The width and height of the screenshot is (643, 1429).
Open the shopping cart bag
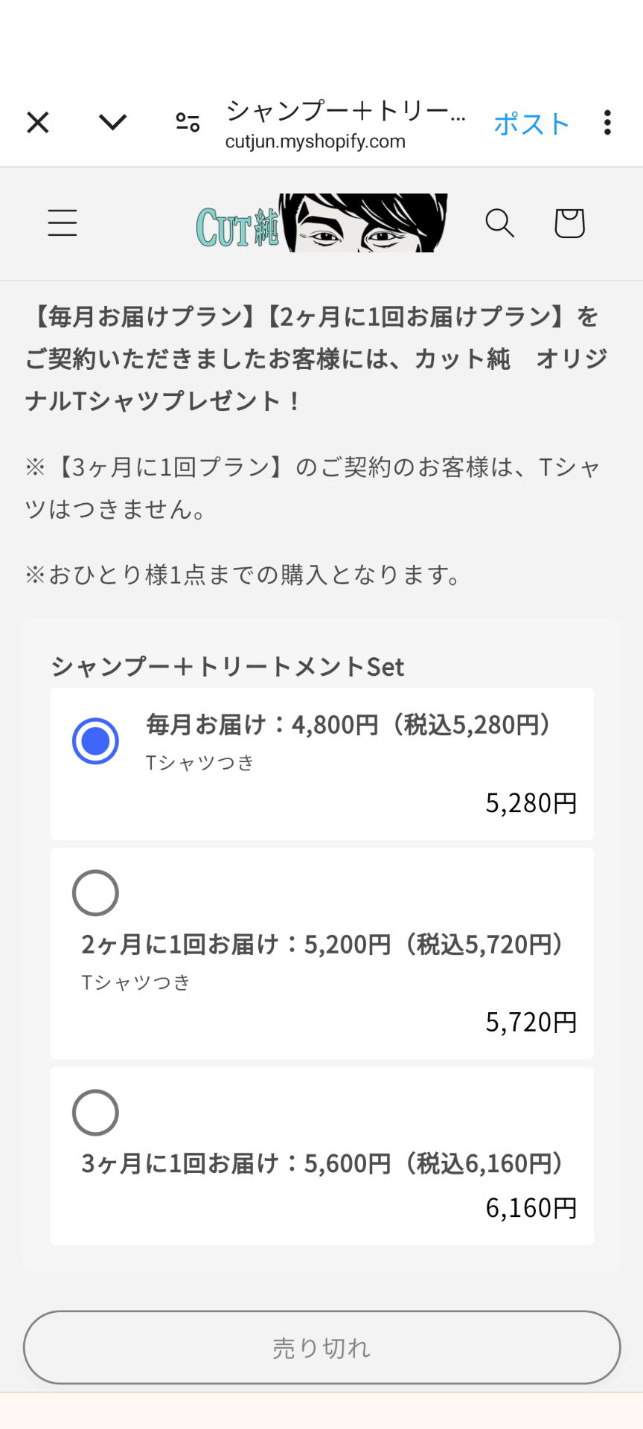pyautogui.click(x=569, y=223)
